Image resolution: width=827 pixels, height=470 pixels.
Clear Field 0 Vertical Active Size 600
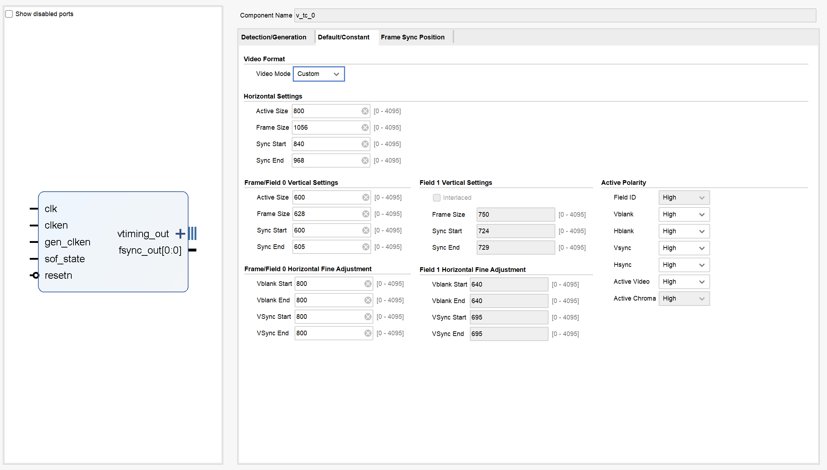pyautogui.click(x=365, y=197)
